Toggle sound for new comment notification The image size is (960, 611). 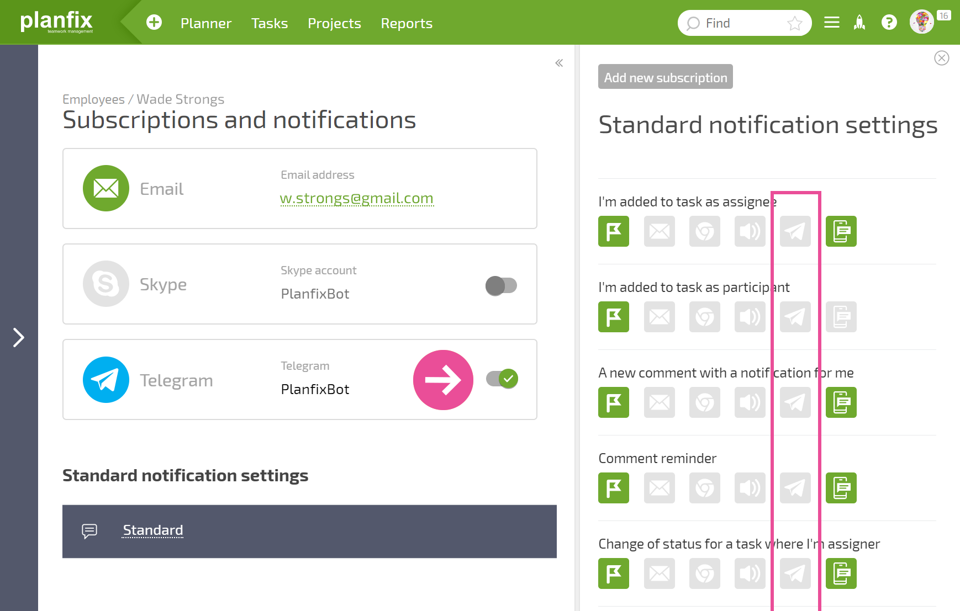750,402
